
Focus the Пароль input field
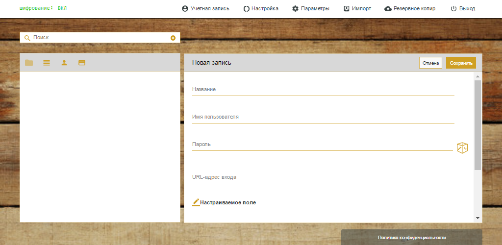(x=323, y=145)
